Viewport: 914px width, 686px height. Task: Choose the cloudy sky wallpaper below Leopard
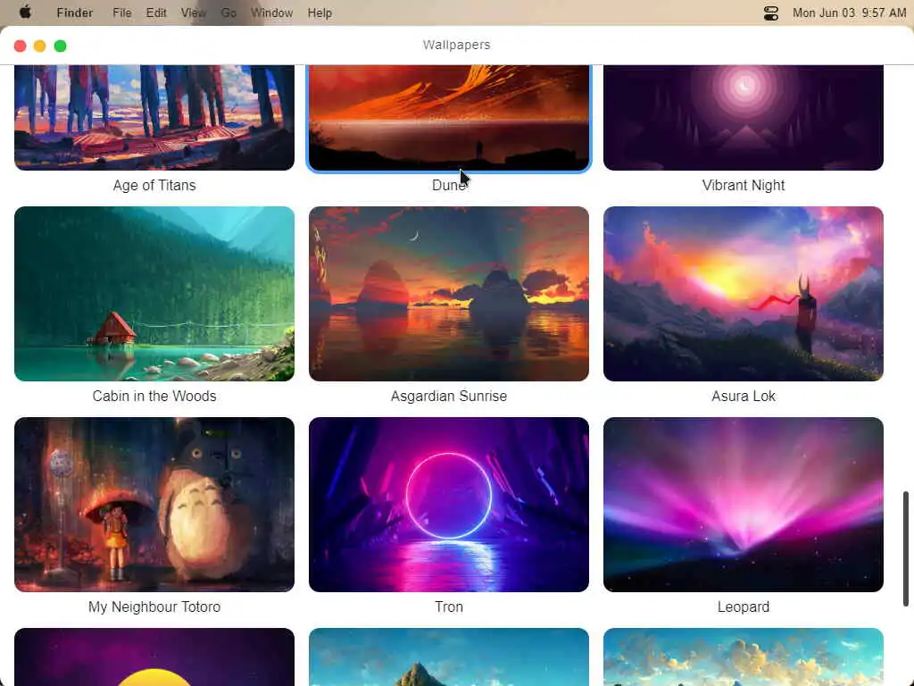click(x=744, y=657)
